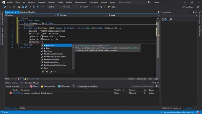The width and height of the screenshot is (202, 114).
Task: Toggle the error list build filter icon
Action: (x=74, y=86)
